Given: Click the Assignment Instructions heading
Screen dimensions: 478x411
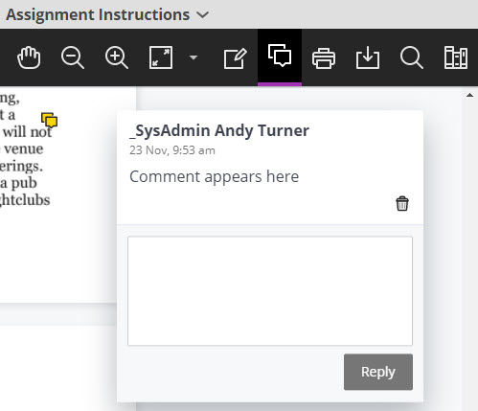Looking at the screenshot, I should 98,14.
